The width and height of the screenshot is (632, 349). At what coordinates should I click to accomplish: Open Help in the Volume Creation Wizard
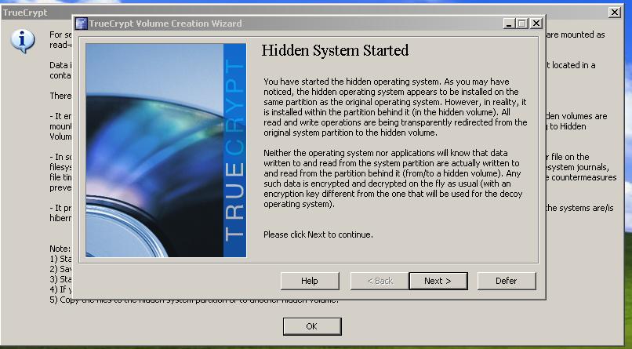coord(310,281)
